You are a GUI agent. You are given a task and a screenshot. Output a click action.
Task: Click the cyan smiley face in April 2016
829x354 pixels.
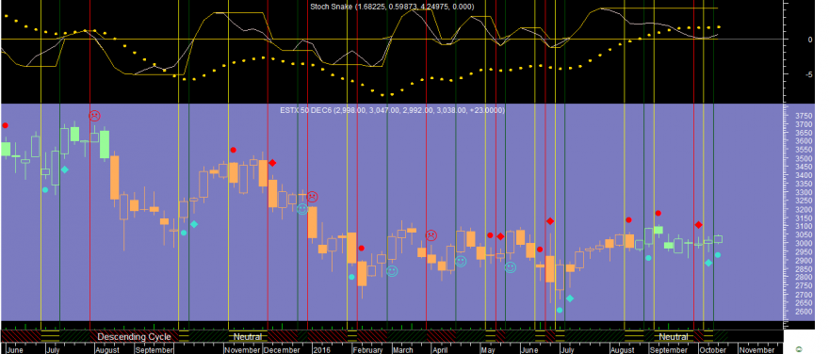point(461,261)
